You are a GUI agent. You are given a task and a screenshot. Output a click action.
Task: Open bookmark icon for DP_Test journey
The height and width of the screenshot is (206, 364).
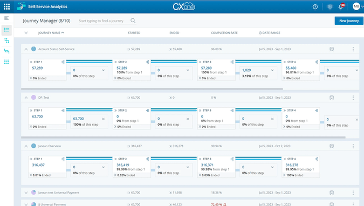(332, 98)
